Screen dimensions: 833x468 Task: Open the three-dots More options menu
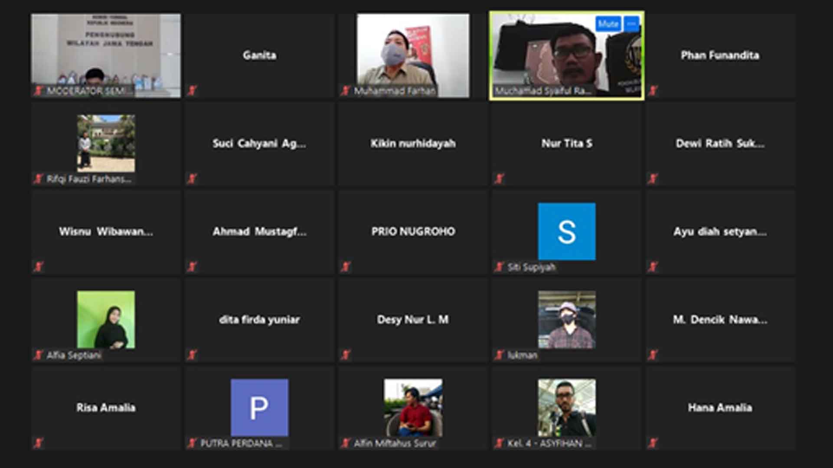point(631,24)
